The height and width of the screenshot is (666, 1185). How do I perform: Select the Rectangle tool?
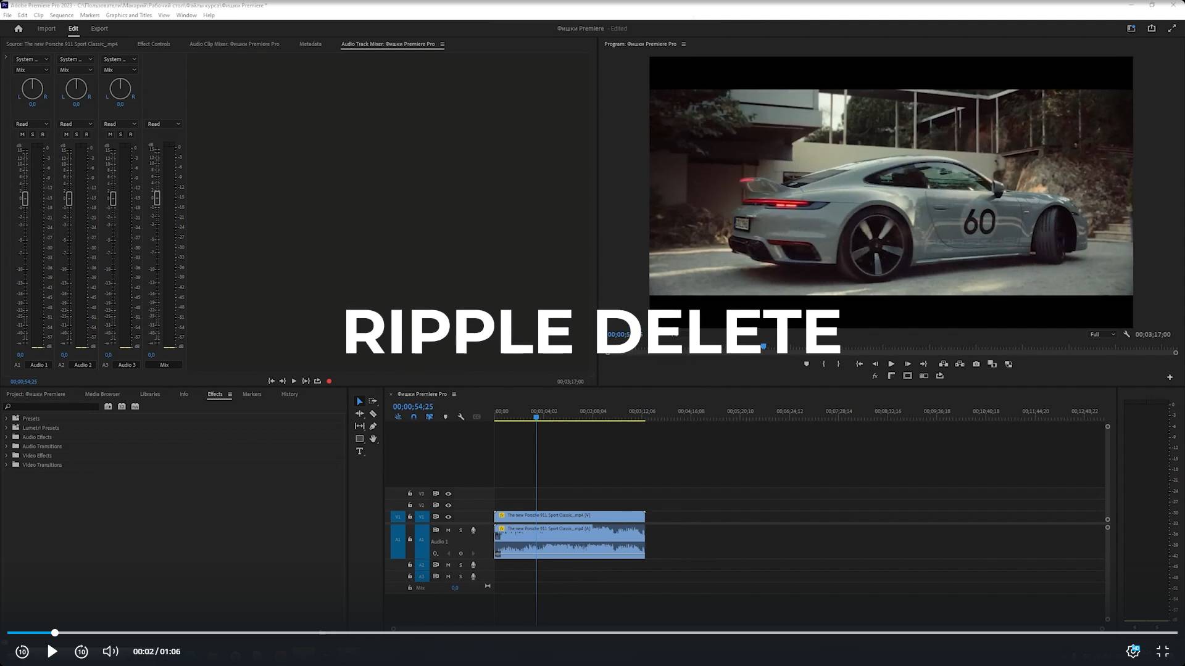359,439
